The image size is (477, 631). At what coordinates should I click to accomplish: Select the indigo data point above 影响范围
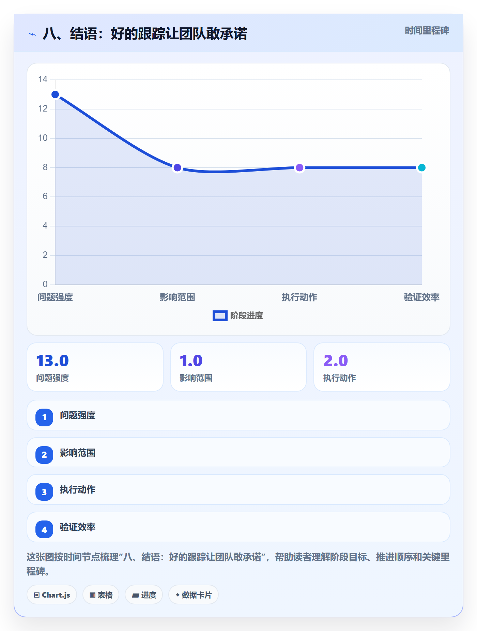click(x=177, y=167)
